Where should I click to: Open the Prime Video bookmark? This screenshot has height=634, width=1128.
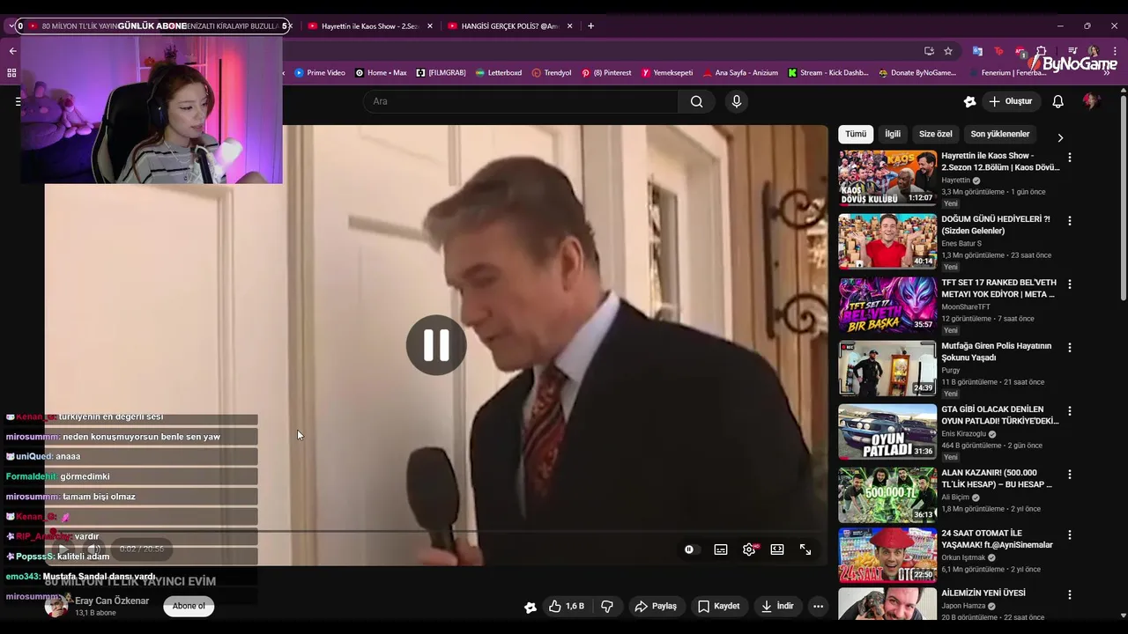coord(320,73)
